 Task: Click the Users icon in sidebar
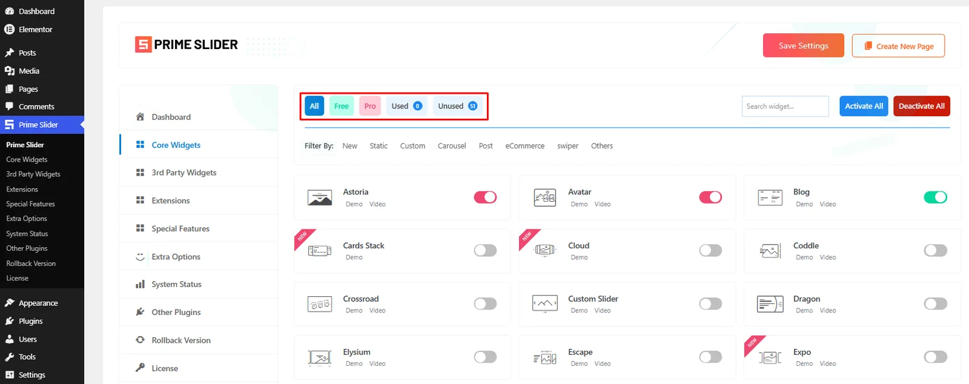coord(9,339)
